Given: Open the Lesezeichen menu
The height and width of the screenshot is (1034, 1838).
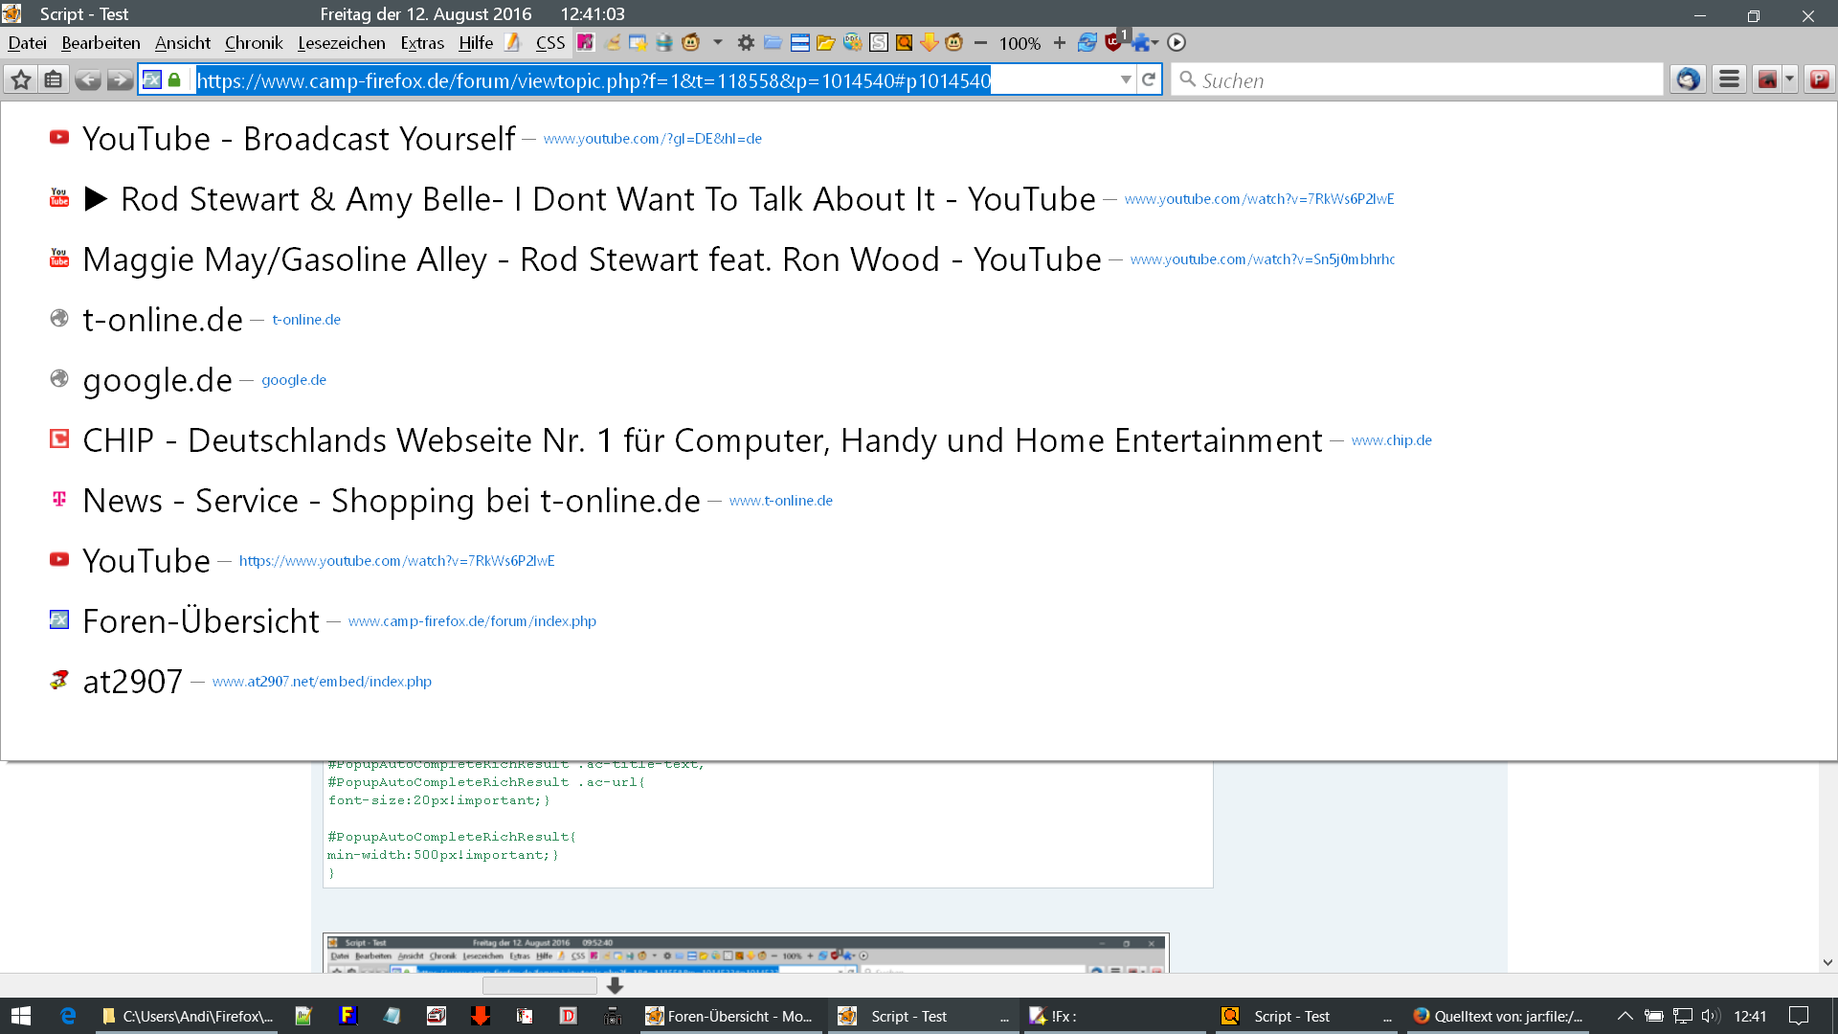Looking at the screenshot, I should 341,43.
